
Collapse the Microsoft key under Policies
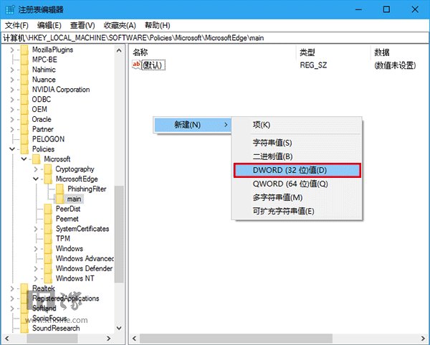click(24, 159)
